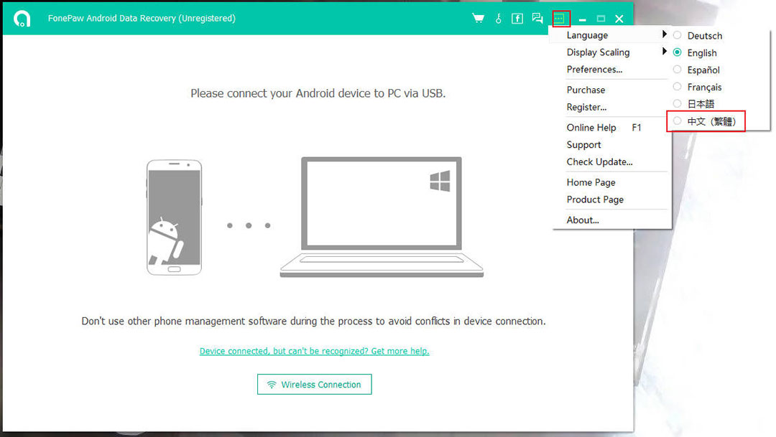The width and height of the screenshot is (776, 437).
Task: Open the shopping cart purchase icon
Action: tap(478, 18)
